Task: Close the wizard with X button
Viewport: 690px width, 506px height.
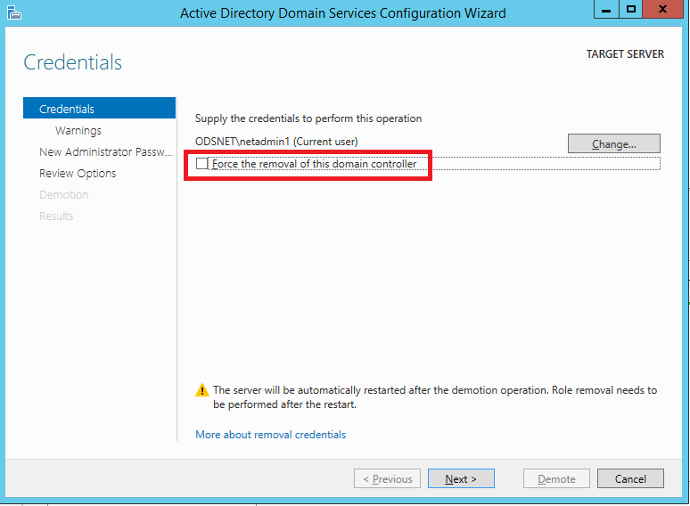Action: pyautogui.click(x=662, y=9)
